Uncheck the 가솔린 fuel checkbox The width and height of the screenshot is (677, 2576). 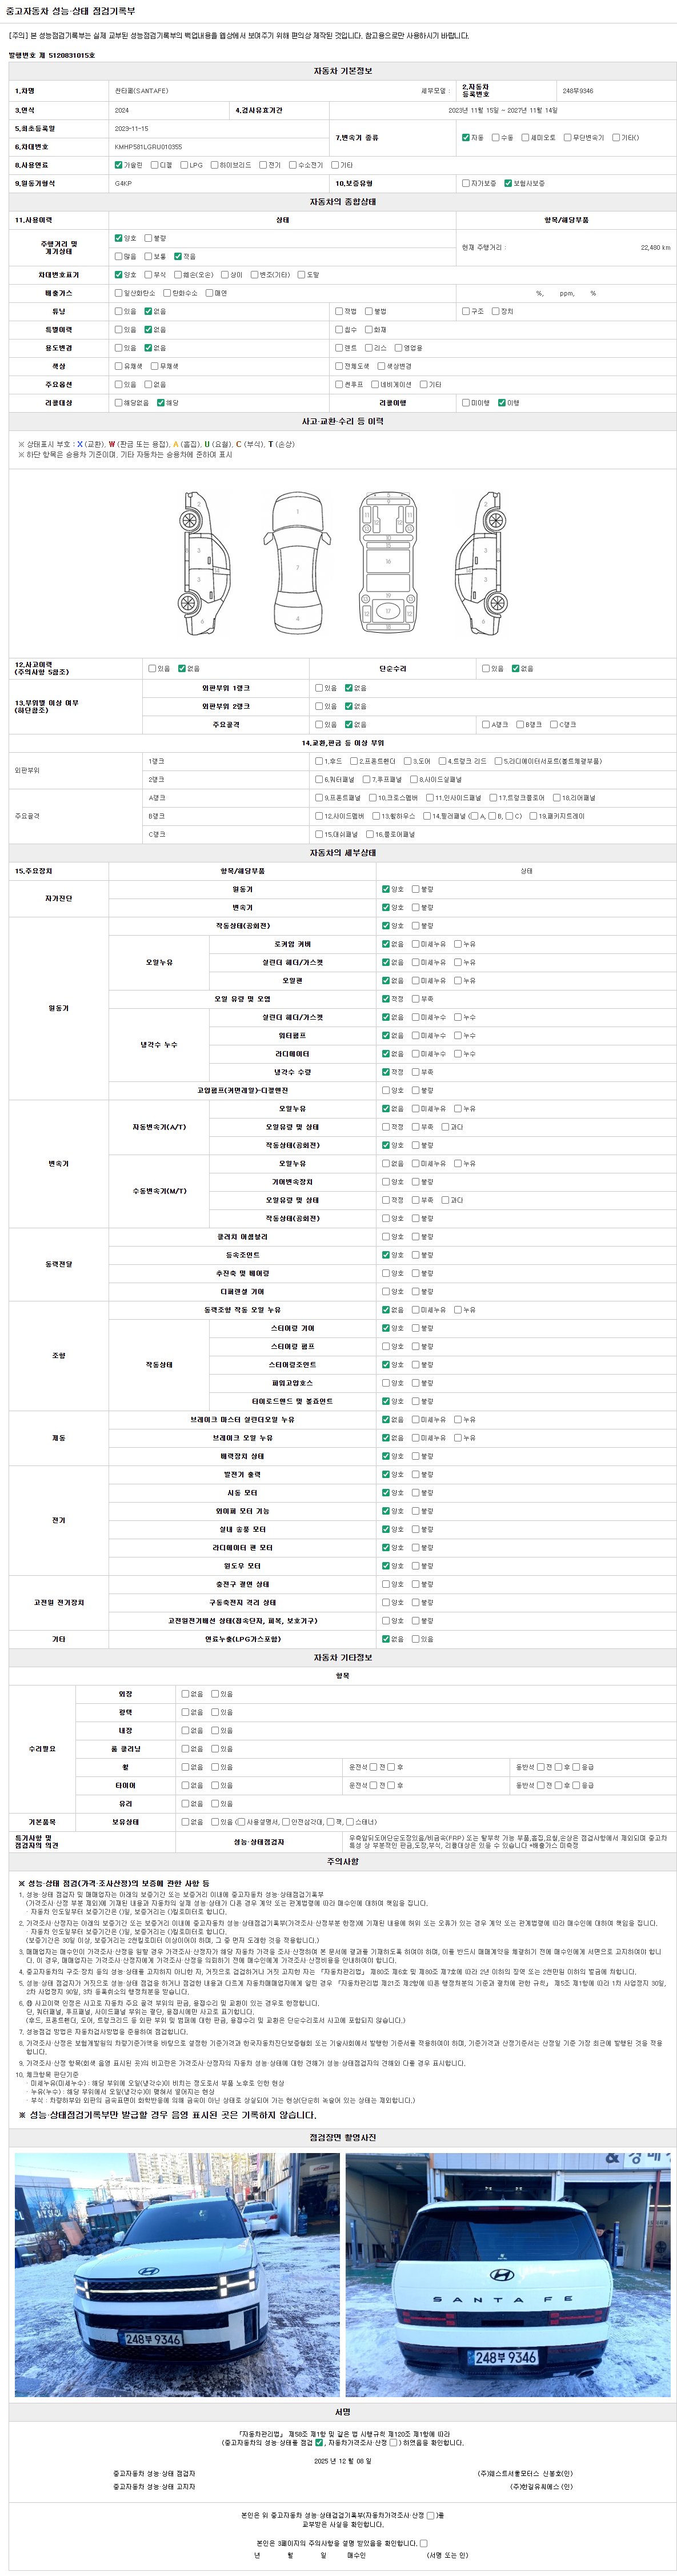pyautogui.click(x=119, y=165)
